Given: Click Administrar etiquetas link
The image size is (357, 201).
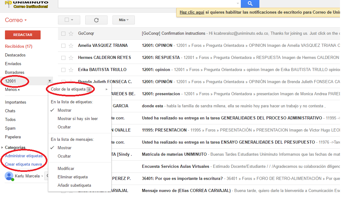Looking at the screenshot, I should 24,156.
